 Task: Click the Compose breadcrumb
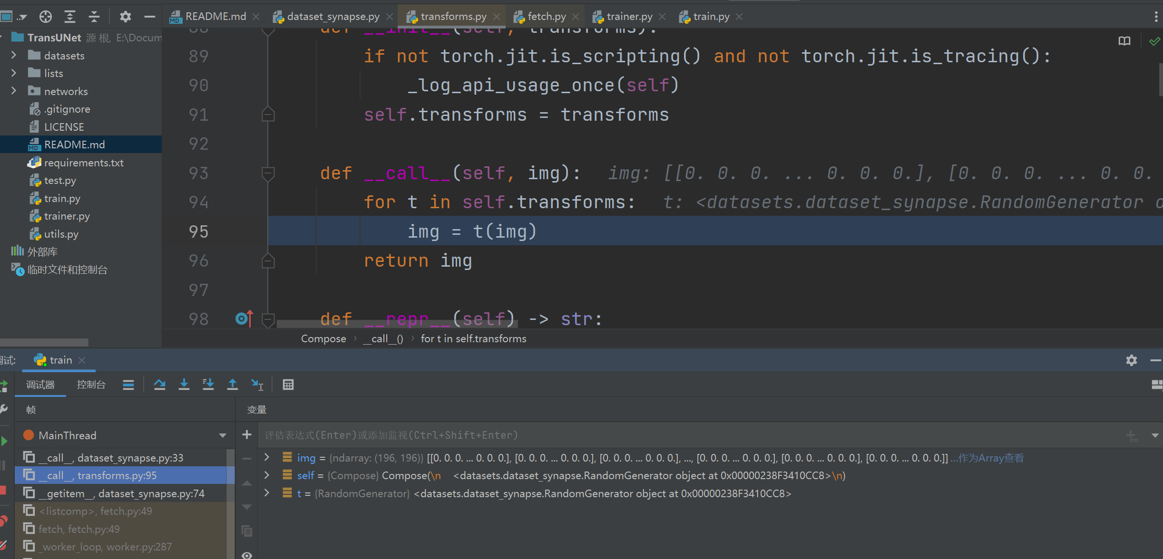point(323,338)
